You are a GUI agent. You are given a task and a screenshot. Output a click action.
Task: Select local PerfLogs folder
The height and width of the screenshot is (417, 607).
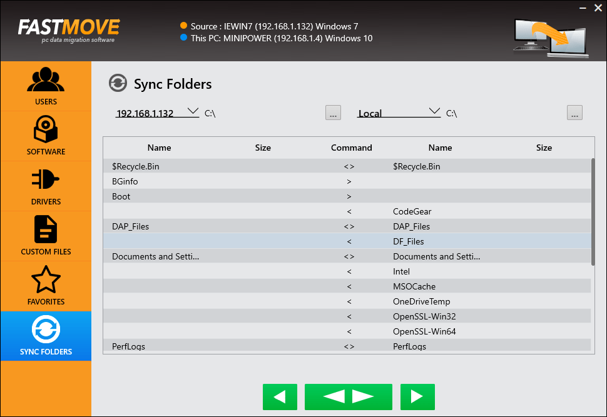click(410, 346)
